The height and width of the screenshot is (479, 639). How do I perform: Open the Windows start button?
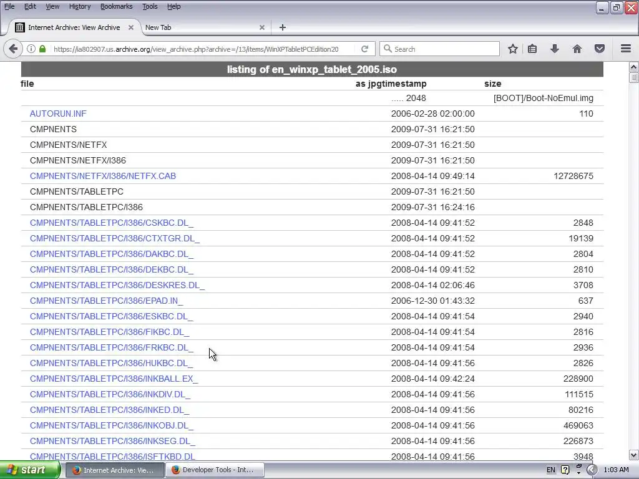click(x=30, y=470)
